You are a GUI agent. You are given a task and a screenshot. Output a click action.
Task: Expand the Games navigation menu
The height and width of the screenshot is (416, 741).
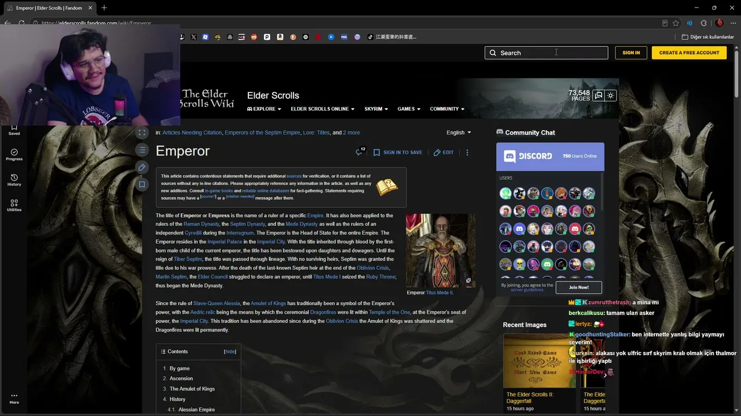pyautogui.click(x=409, y=109)
